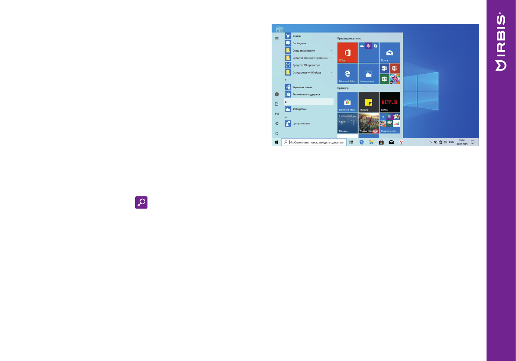Screen dimensions: 516x361
Task: Select the Power icon in the Start sidebar
Action: point(276,133)
